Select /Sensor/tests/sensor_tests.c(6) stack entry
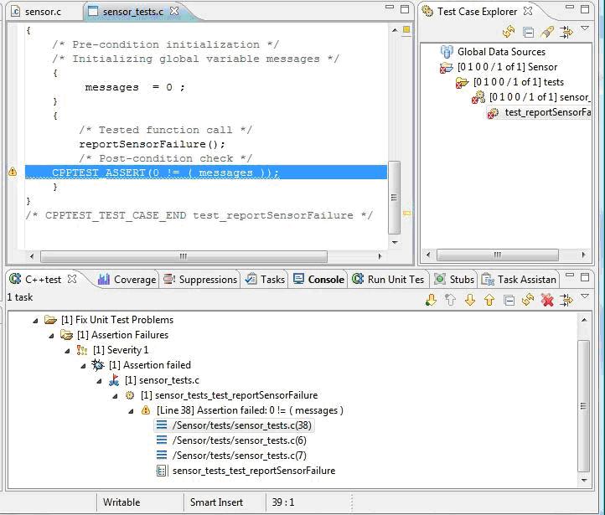605x515 pixels. (239, 440)
